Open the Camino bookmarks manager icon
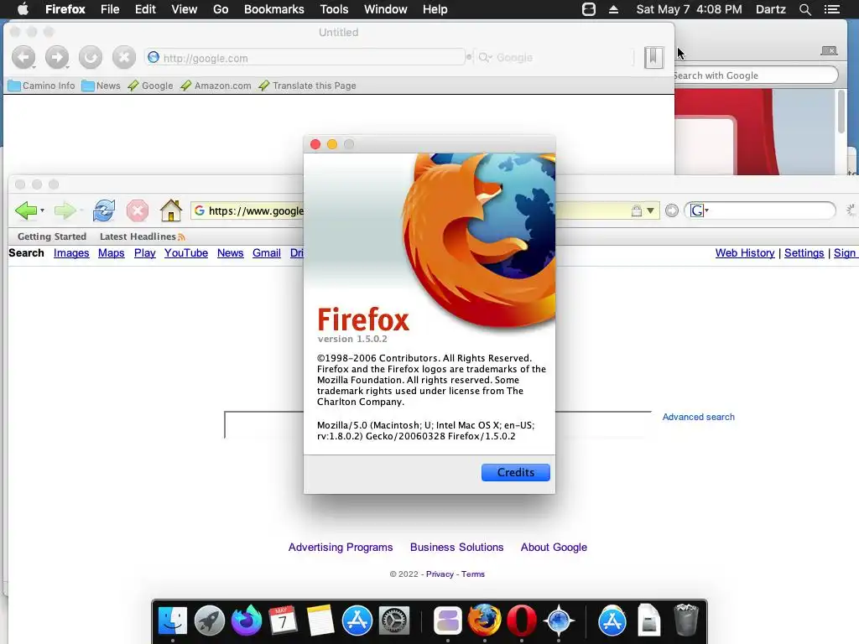Image resolution: width=859 pixels, height=644 pixels. 653,58
